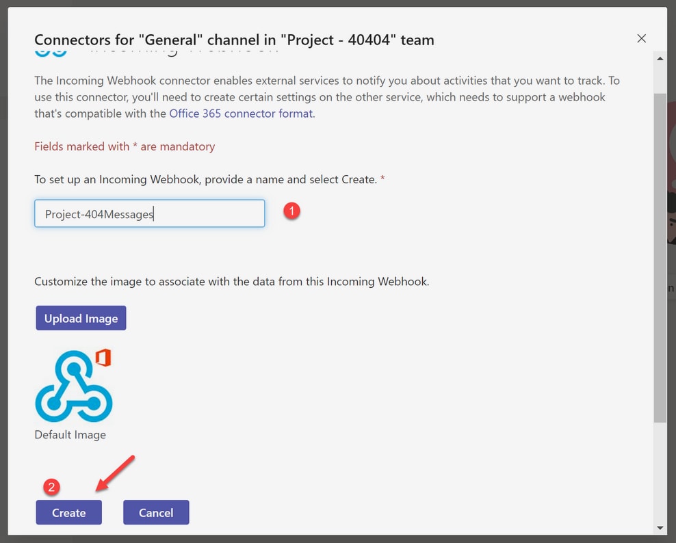Click 'Customize the image to associate' text
Viewport: 676px width, 543px height.
tap(231, 281)
